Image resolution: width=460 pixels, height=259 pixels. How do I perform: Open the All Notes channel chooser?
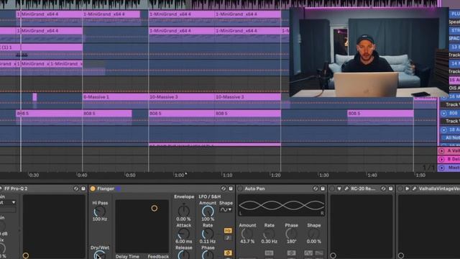(451, 137)
